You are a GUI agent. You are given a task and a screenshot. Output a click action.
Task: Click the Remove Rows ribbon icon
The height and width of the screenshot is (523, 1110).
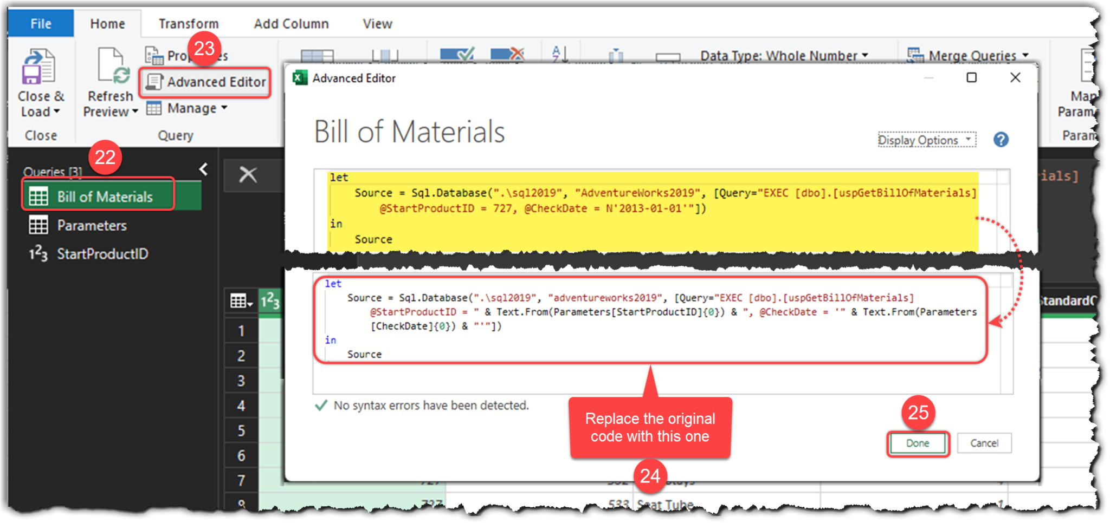[x=507, y=54]
